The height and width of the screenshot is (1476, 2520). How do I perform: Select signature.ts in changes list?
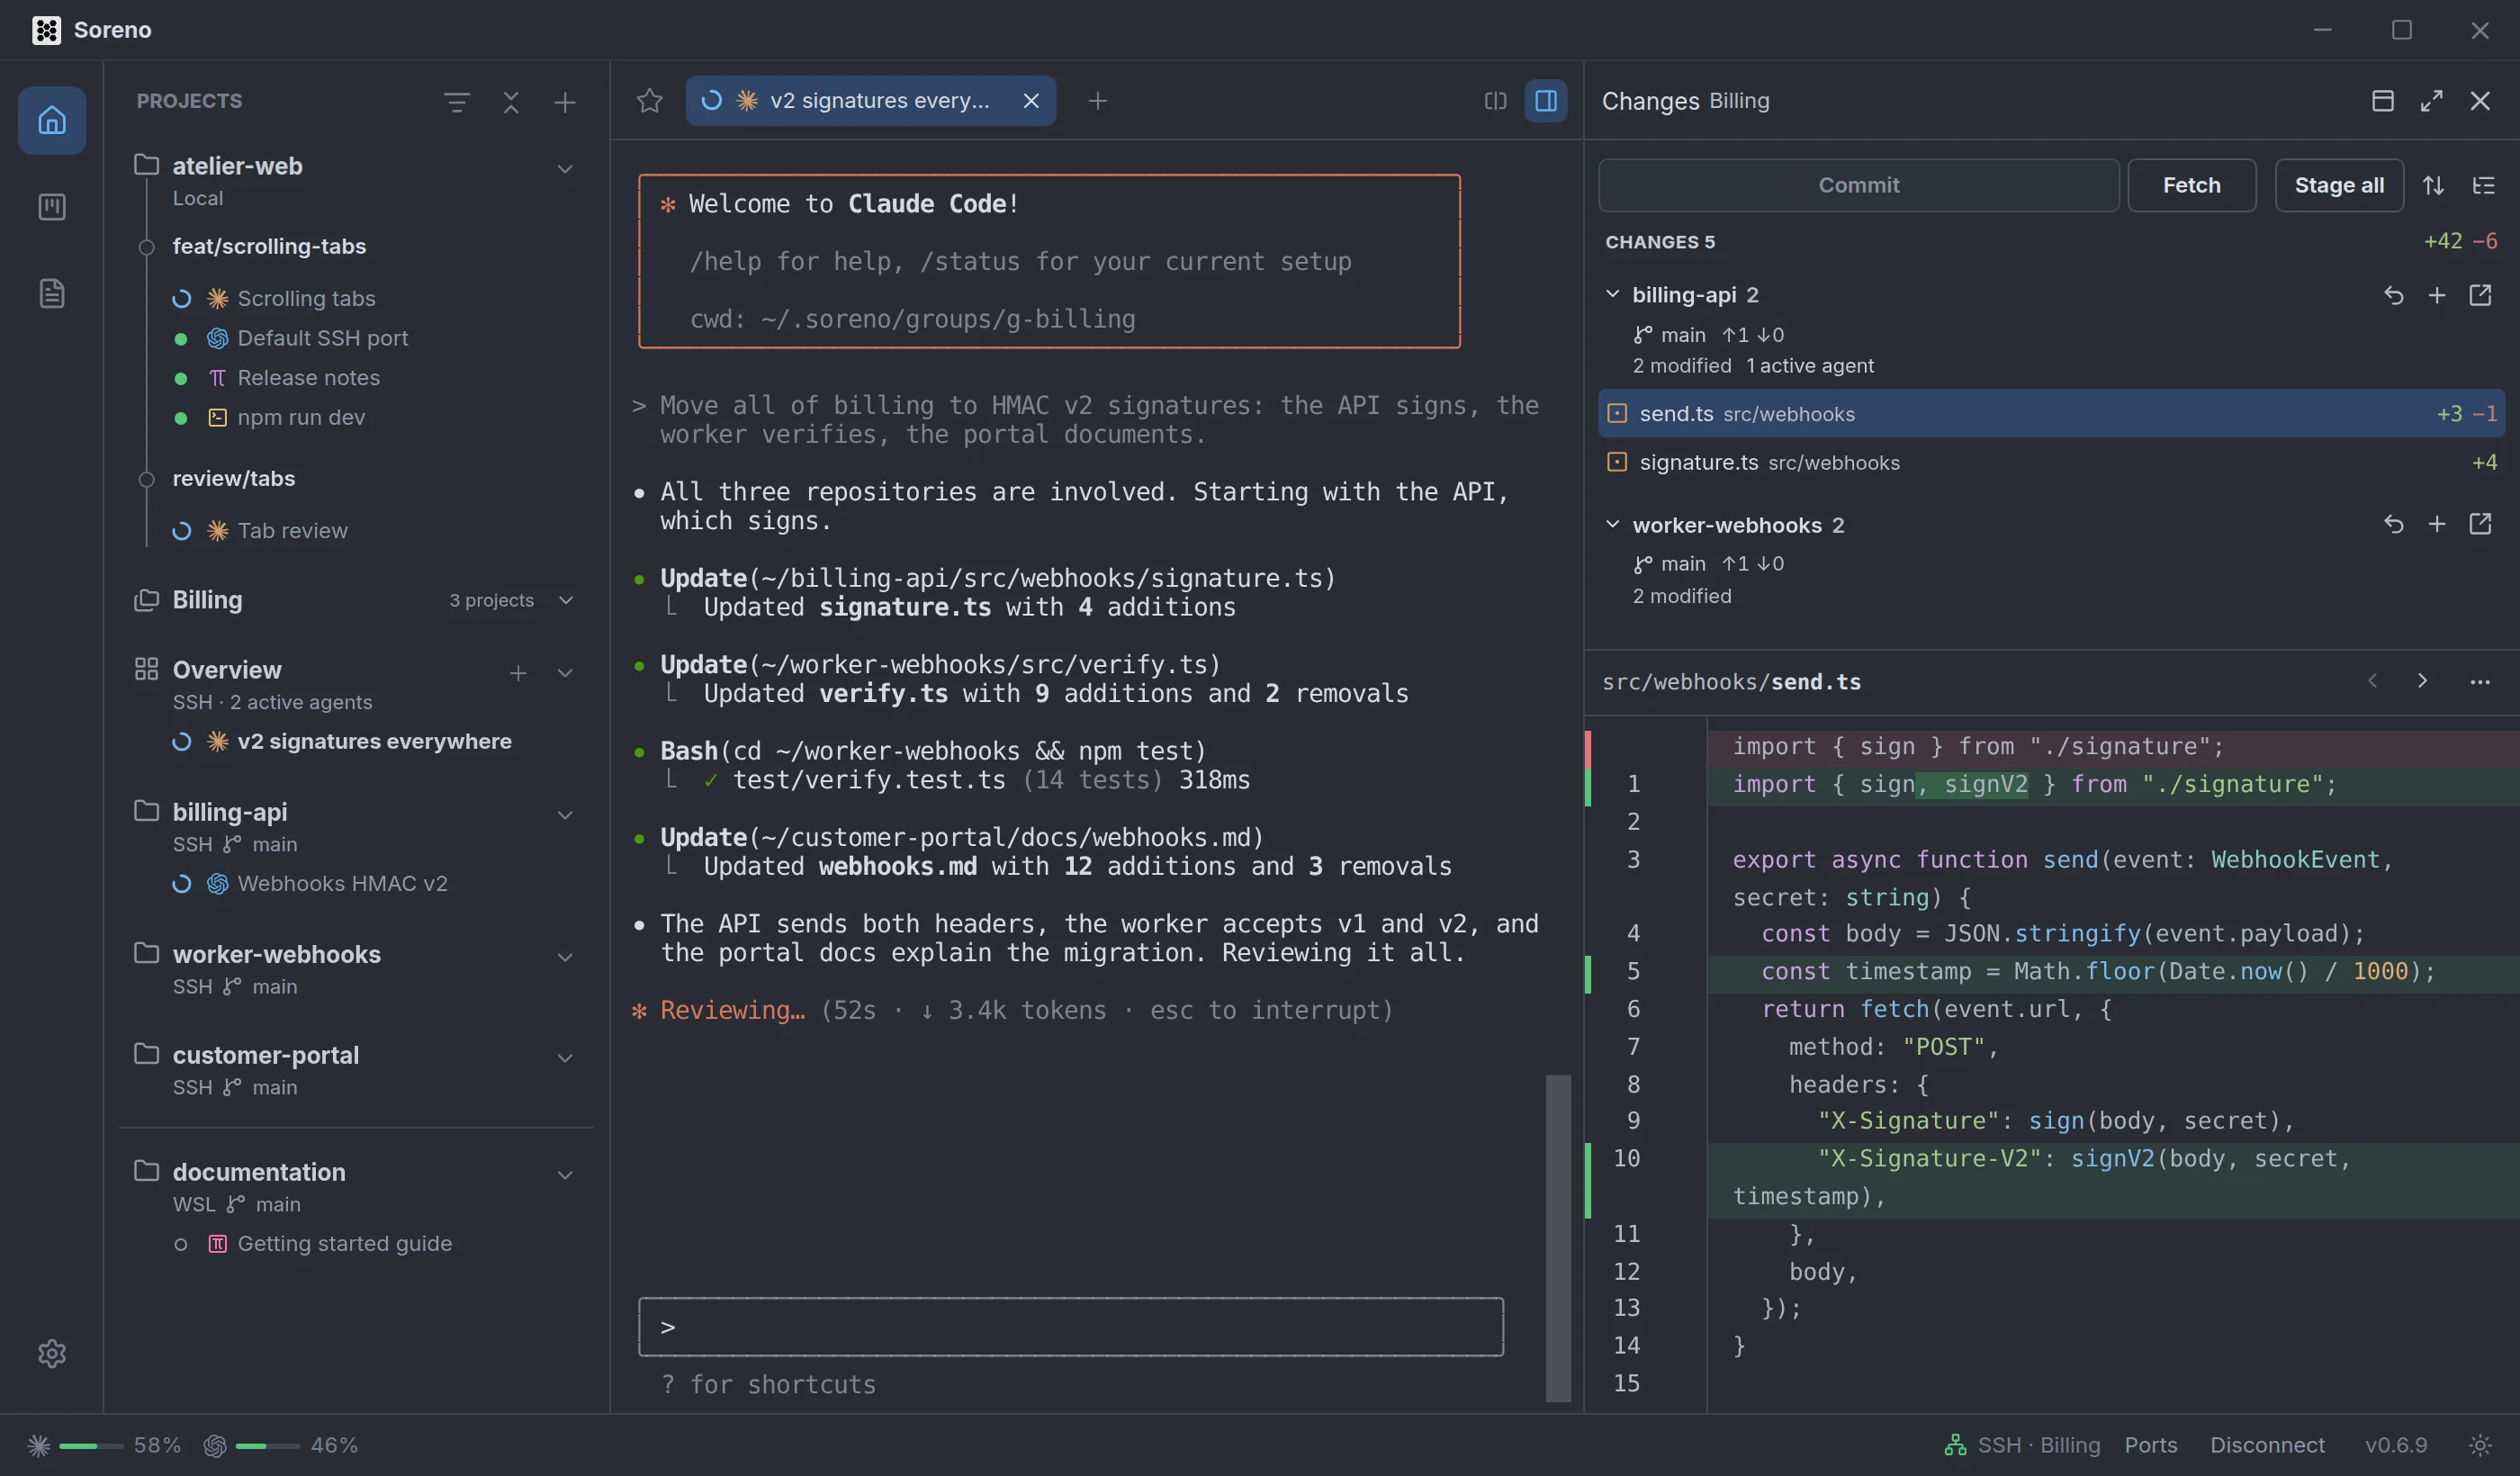click(2051, 462)
